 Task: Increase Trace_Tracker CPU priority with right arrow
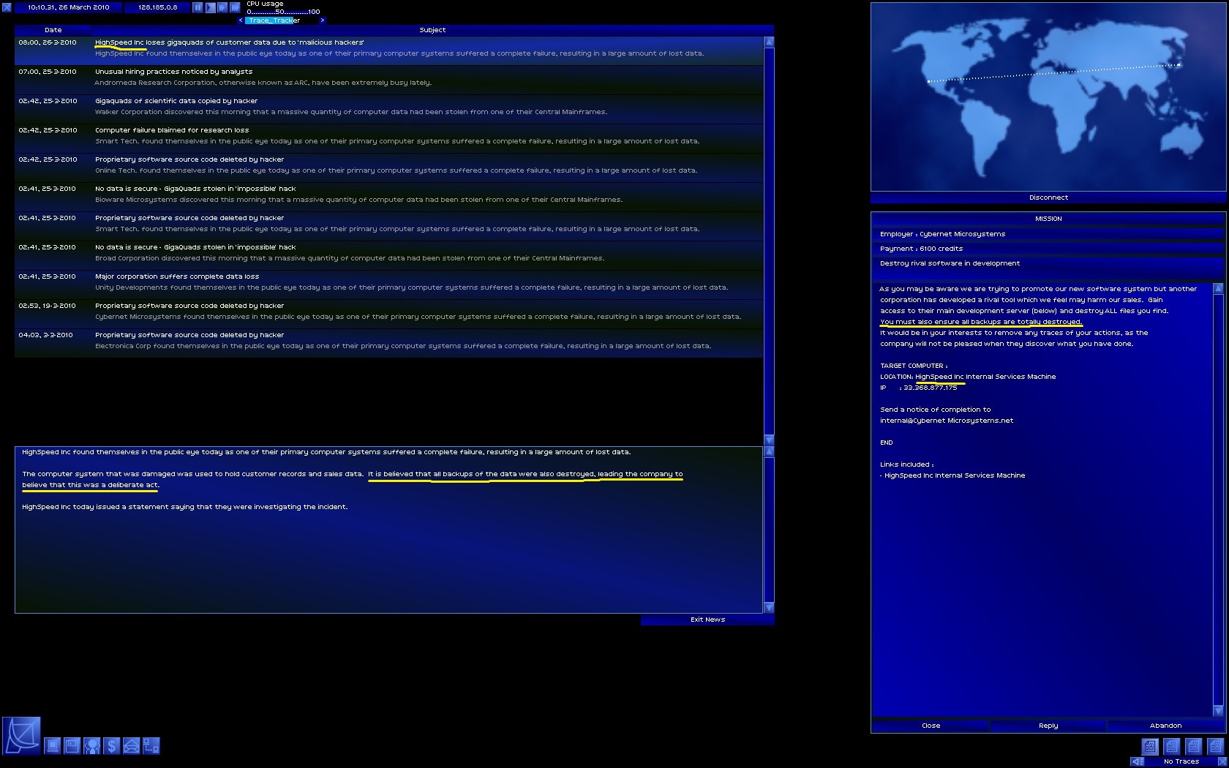322,20
